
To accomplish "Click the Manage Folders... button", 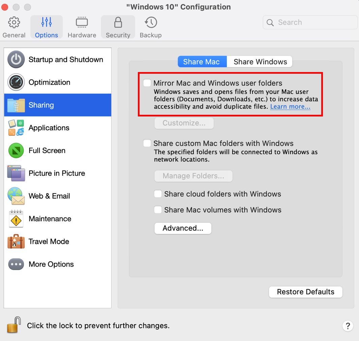I will (193, 176).
